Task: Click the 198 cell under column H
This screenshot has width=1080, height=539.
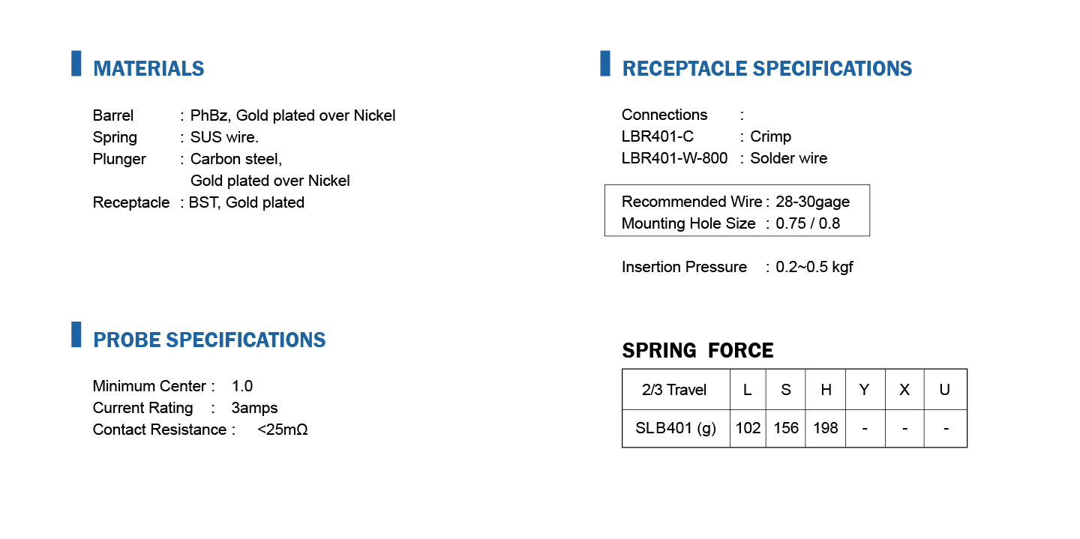Action: [x=825, y=429]
